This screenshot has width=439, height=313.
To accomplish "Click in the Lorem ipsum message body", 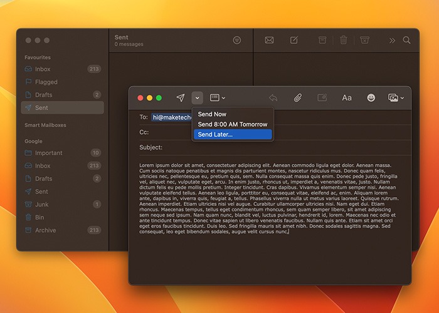I will pos(269,198).
